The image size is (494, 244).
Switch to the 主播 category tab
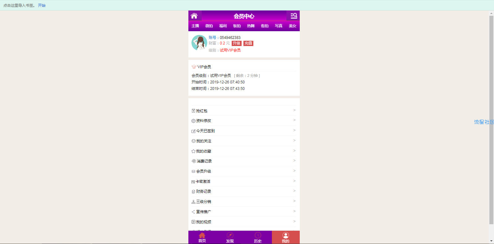[195, 26]
